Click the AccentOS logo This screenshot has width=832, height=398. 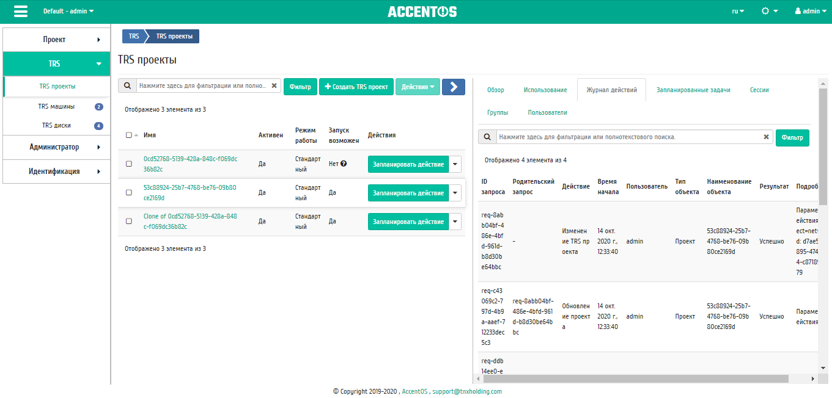pos(422,12)
